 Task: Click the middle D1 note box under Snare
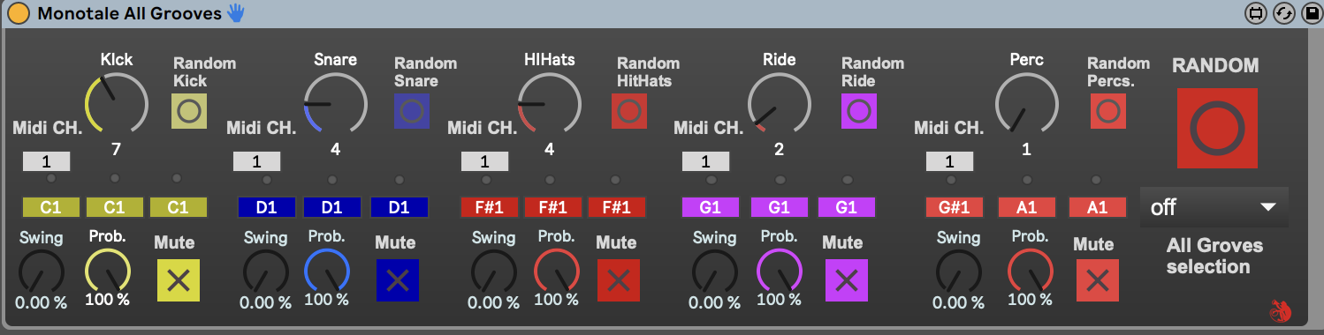click(x=332, y=207)
